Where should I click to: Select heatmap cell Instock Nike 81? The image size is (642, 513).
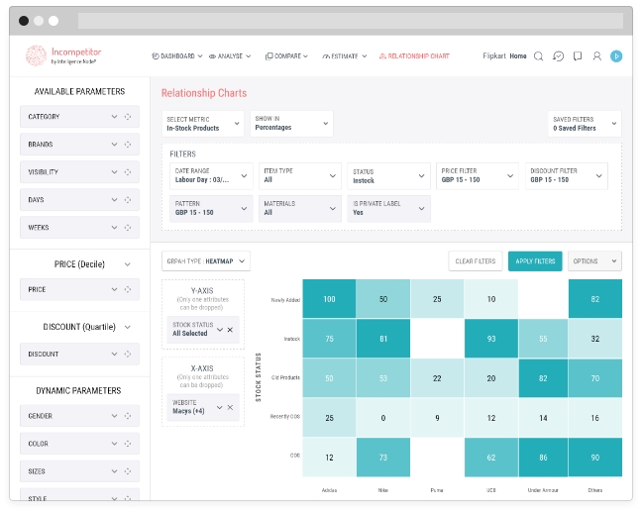(383, 339)
